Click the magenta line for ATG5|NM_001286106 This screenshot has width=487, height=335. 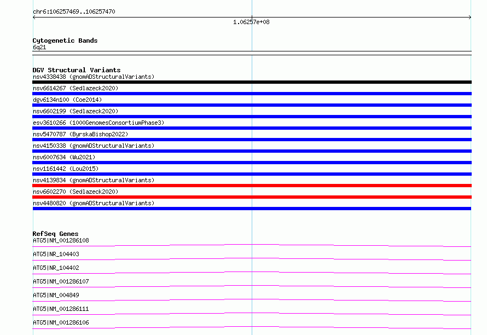pos(252,327)
